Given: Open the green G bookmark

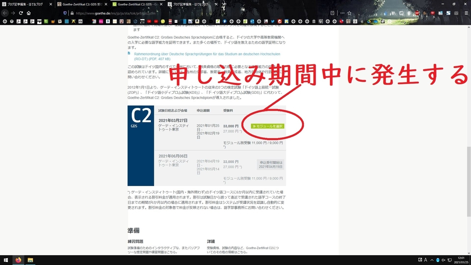Looking at the screenshot, I should [x=46, y=21].
